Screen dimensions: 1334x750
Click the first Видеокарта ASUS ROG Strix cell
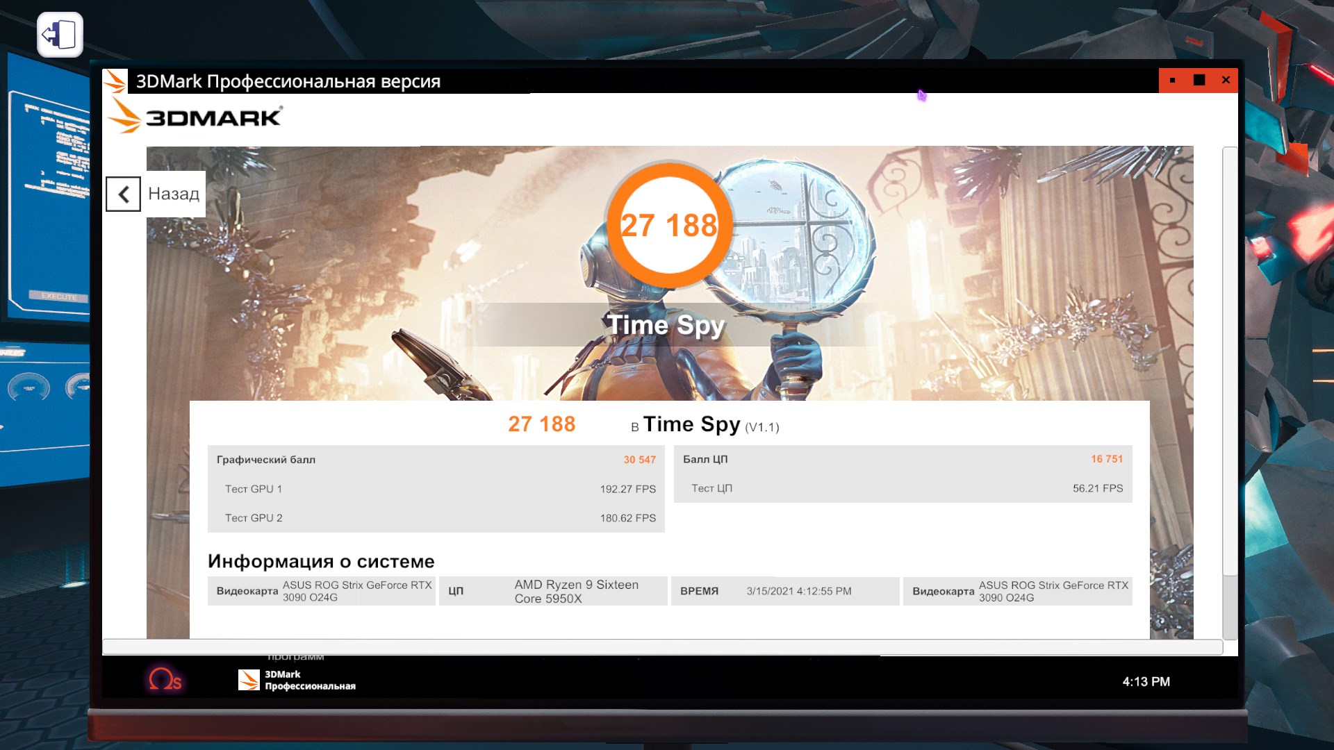(x=322, y=591)
